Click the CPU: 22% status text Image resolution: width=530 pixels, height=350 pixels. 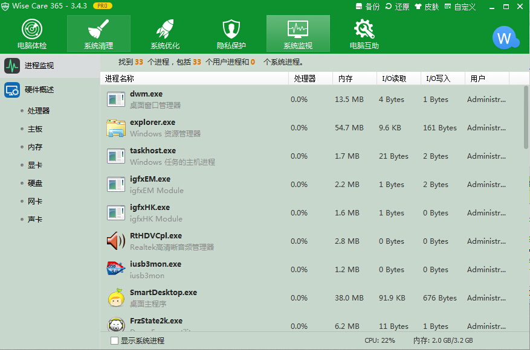click(x=380, y=340)
